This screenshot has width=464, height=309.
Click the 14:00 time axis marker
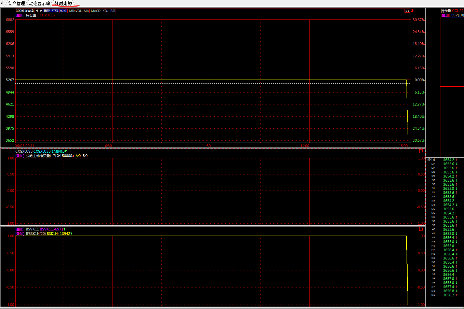tap(305, 146)
